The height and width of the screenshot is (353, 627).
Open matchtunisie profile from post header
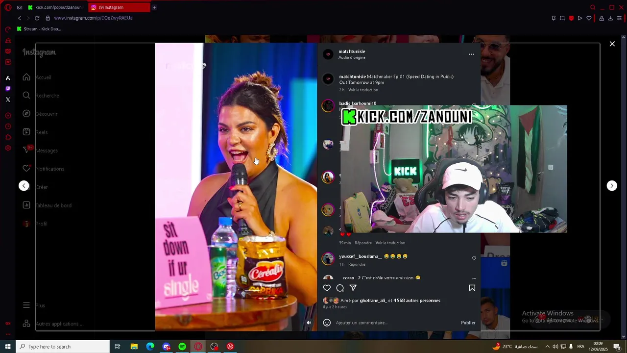352,51
